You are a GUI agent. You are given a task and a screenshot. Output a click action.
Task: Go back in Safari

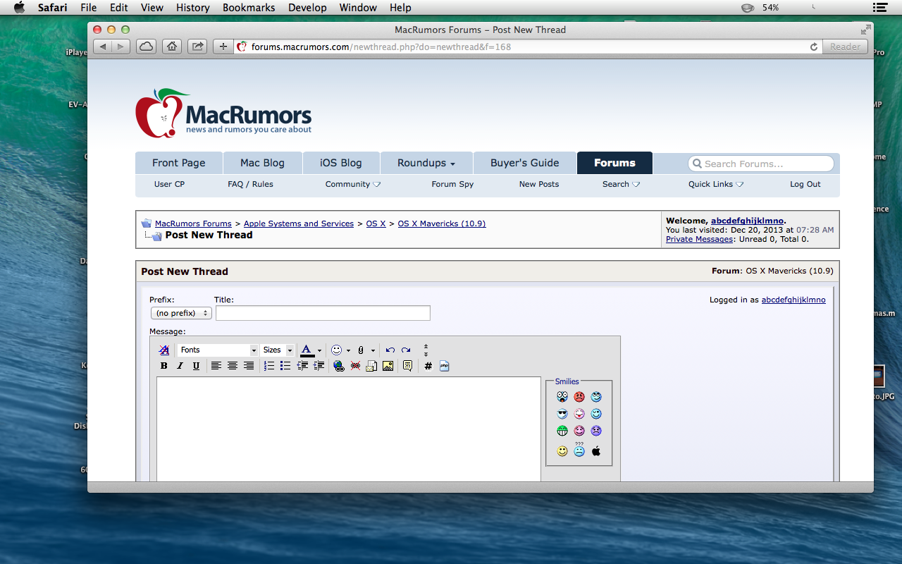pyautogui.click(x=103, y=47)
